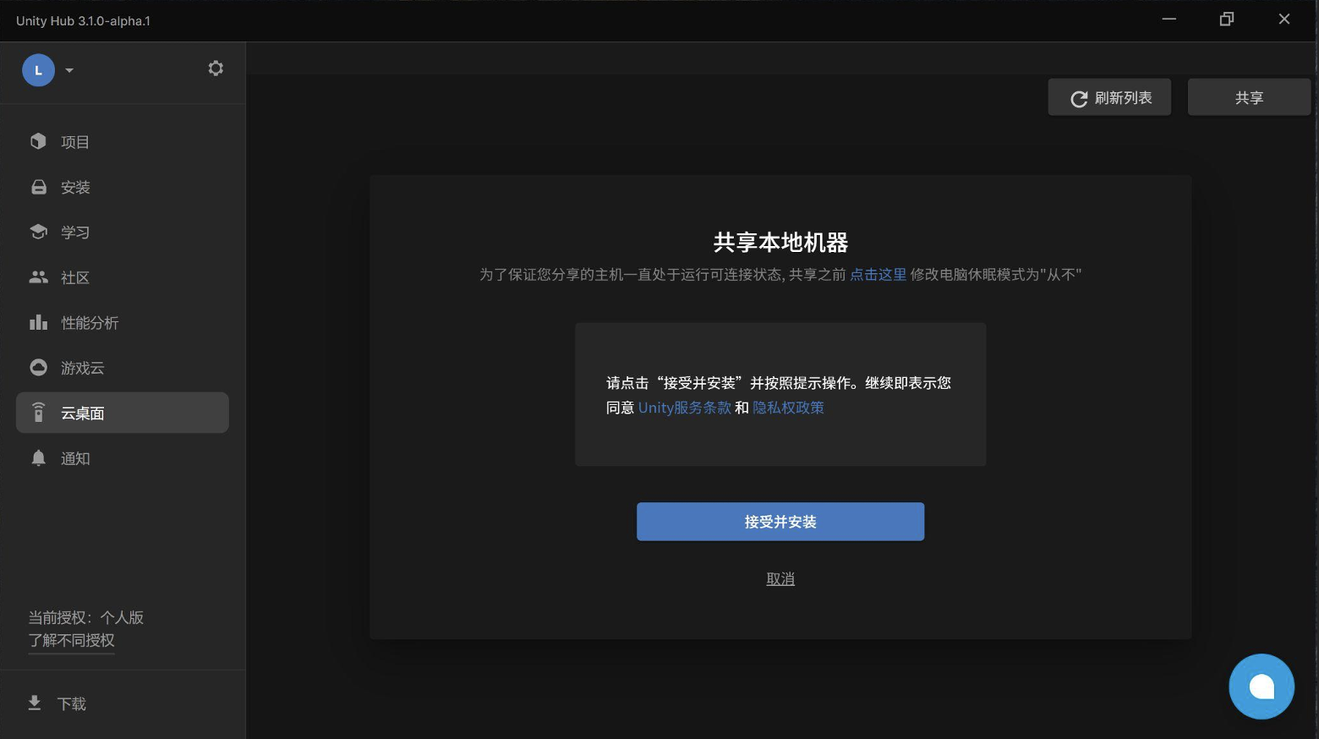Click the 取消 link
The image size is (1319, 739).
(x=780, y=579)
